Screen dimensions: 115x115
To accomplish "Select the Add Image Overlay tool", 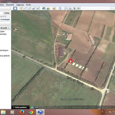I will click(x=34, y=8).
